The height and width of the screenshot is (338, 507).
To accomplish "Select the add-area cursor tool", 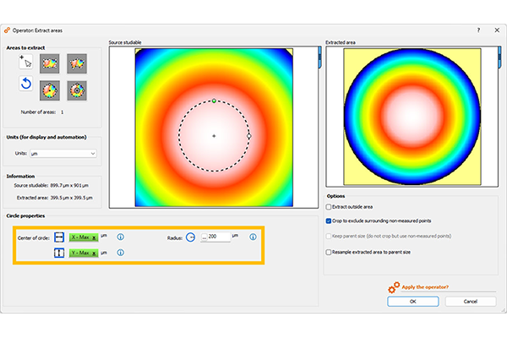I will [25, 61].
